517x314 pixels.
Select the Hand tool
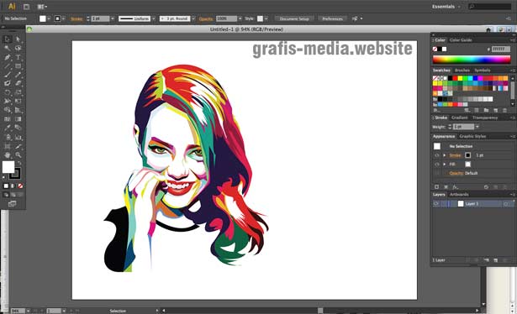(8, 154)
